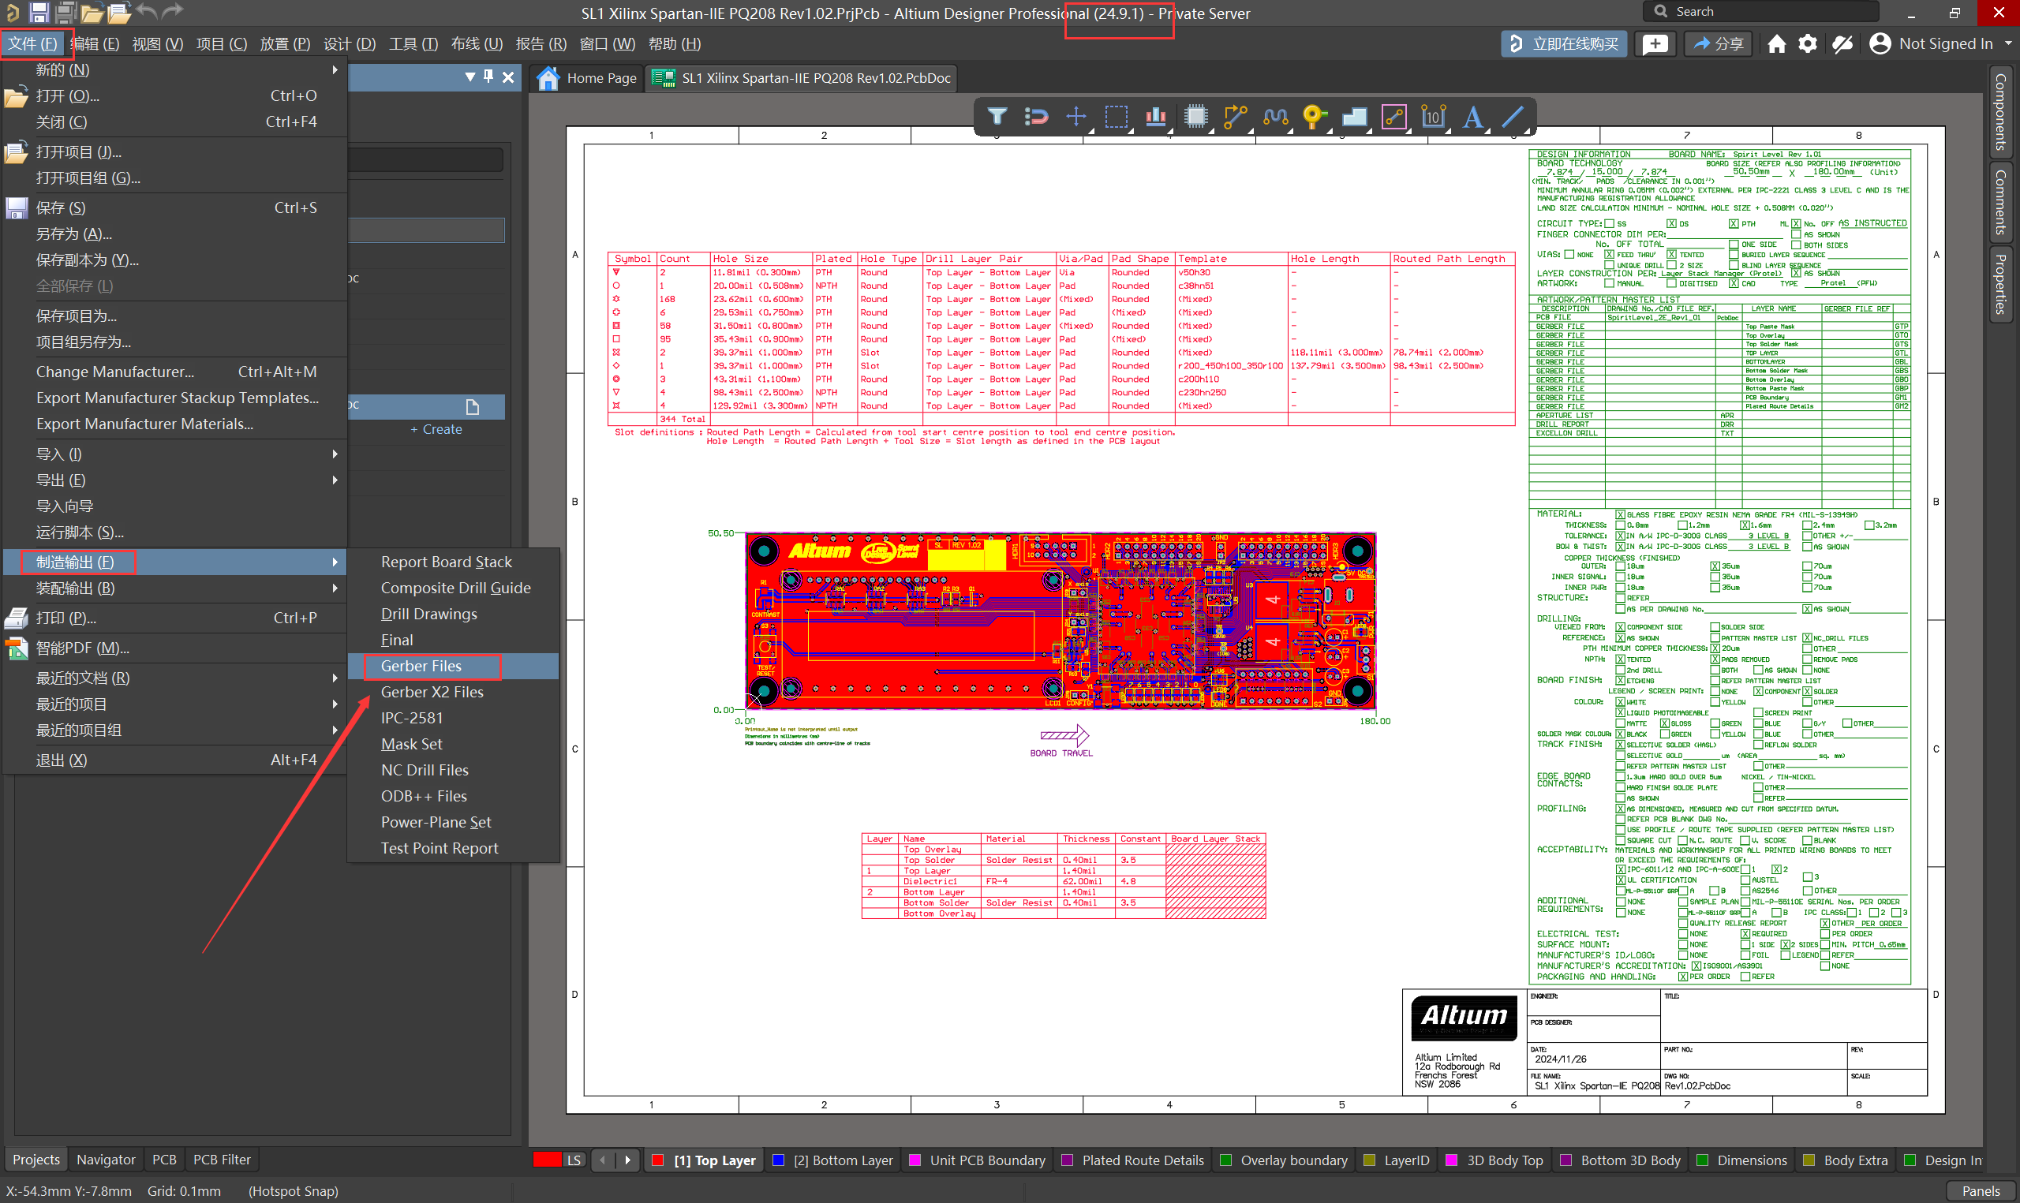Open the Properties side panel tab

[x=2000, y=284]
